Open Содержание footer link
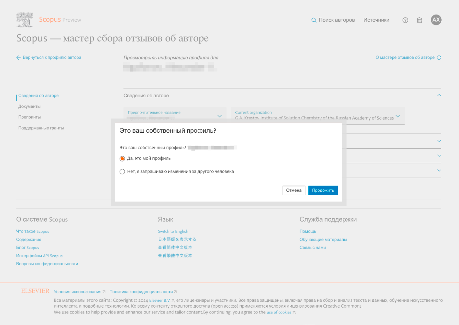This screenshot has width=459, height=325. coord(29,239)
